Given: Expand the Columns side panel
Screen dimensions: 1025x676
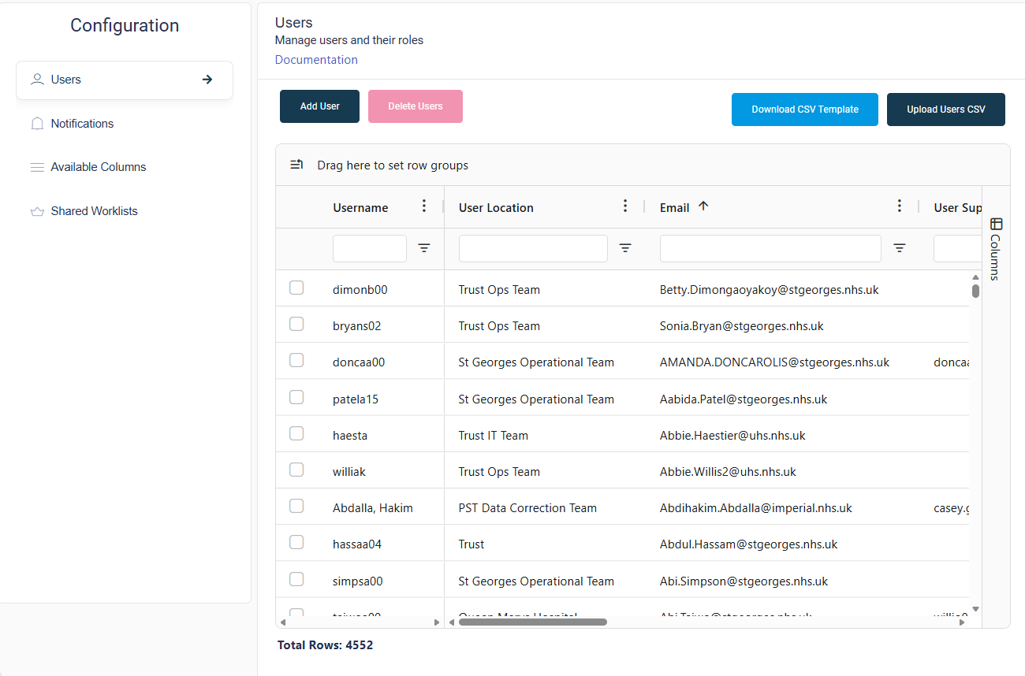Looking at the screenshot, I should pos(995,248).
